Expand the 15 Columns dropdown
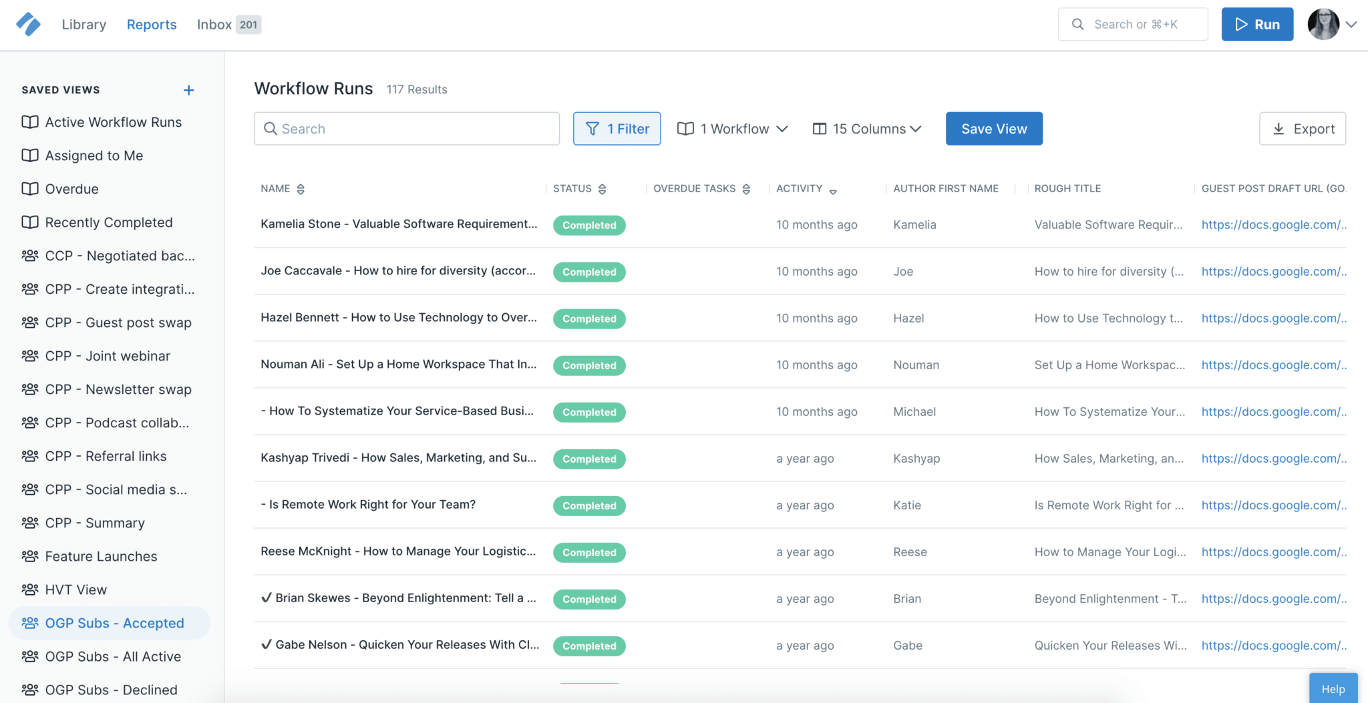Screen dimensions: 1368x703 866,128
